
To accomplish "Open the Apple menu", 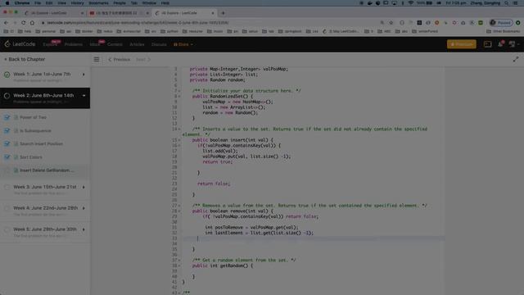I will tap(7, 3).
